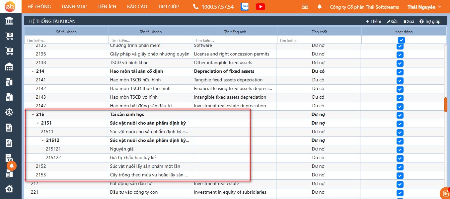Click the orange floating bell button
The image size is (450, 199).
tap(12, 165)
